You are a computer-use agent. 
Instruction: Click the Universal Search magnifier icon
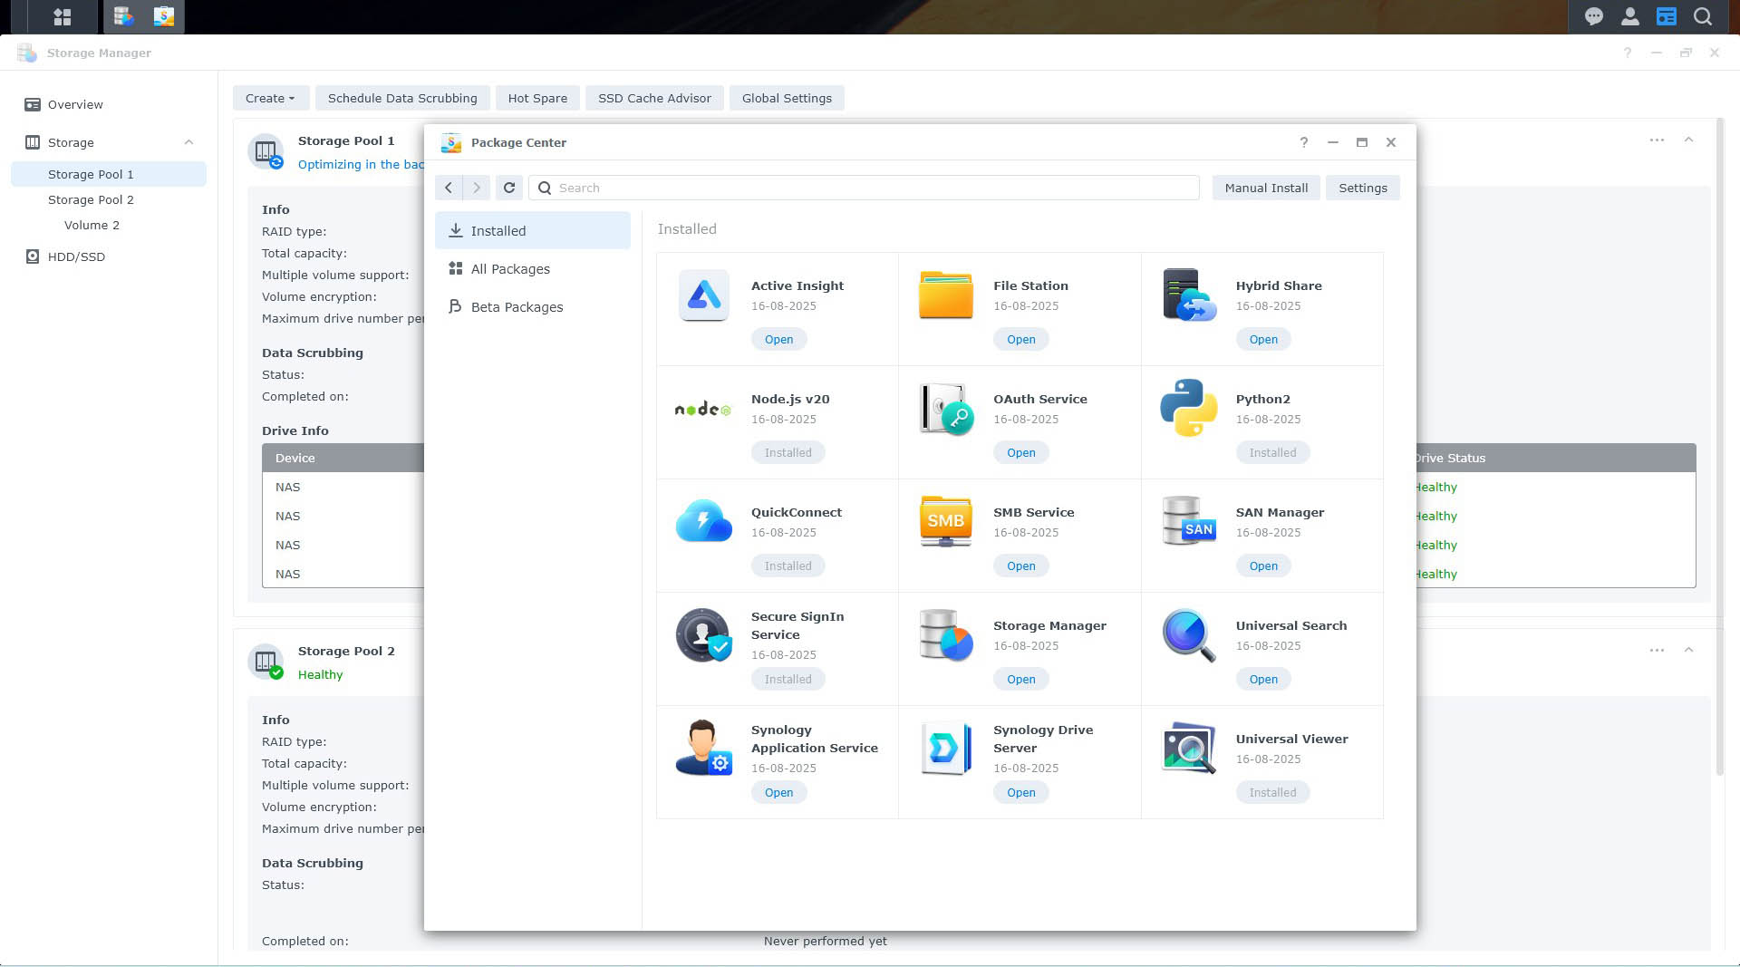coord(1189,635)
